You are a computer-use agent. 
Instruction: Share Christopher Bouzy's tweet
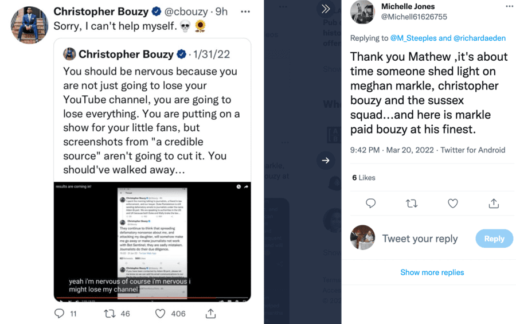coord(210,314)
